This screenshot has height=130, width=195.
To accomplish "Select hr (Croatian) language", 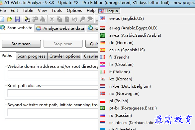I will [121, 65].
